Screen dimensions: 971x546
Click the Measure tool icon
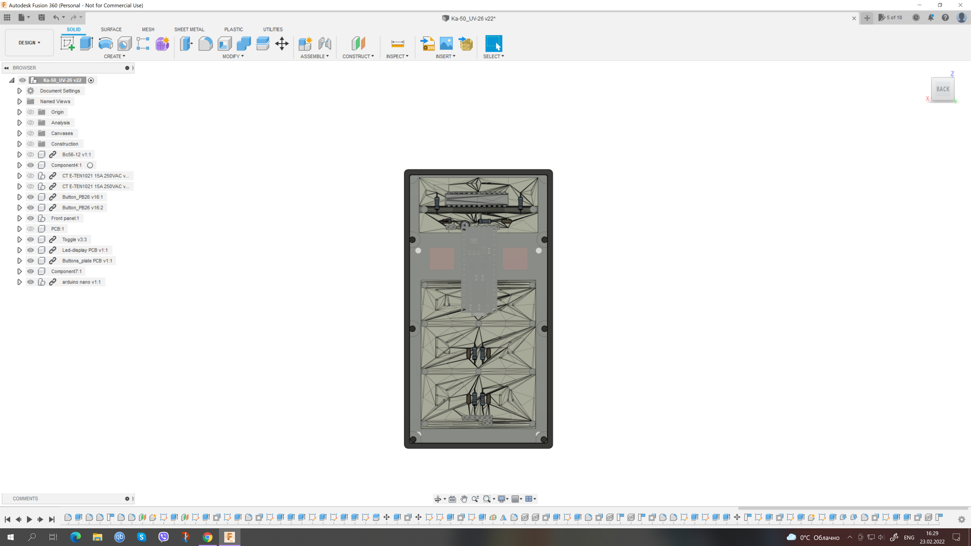pyautogui.click(x=397, y=43)
